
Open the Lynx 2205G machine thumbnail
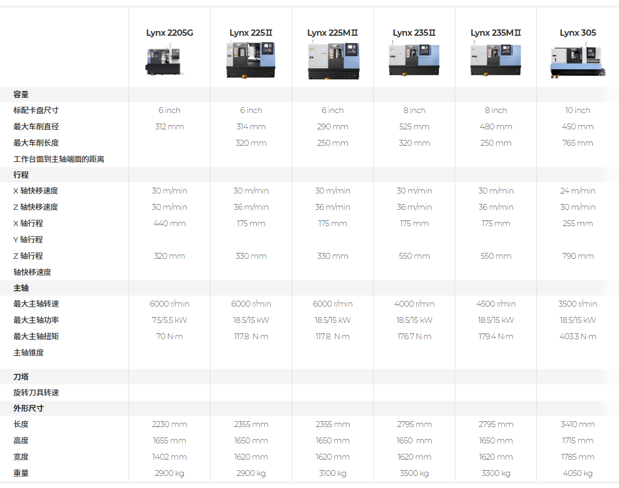pos(164,60)
